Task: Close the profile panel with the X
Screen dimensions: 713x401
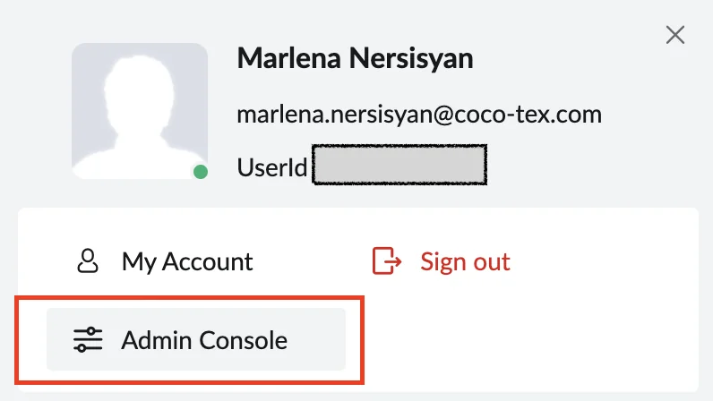Action: tap(675, 35)
